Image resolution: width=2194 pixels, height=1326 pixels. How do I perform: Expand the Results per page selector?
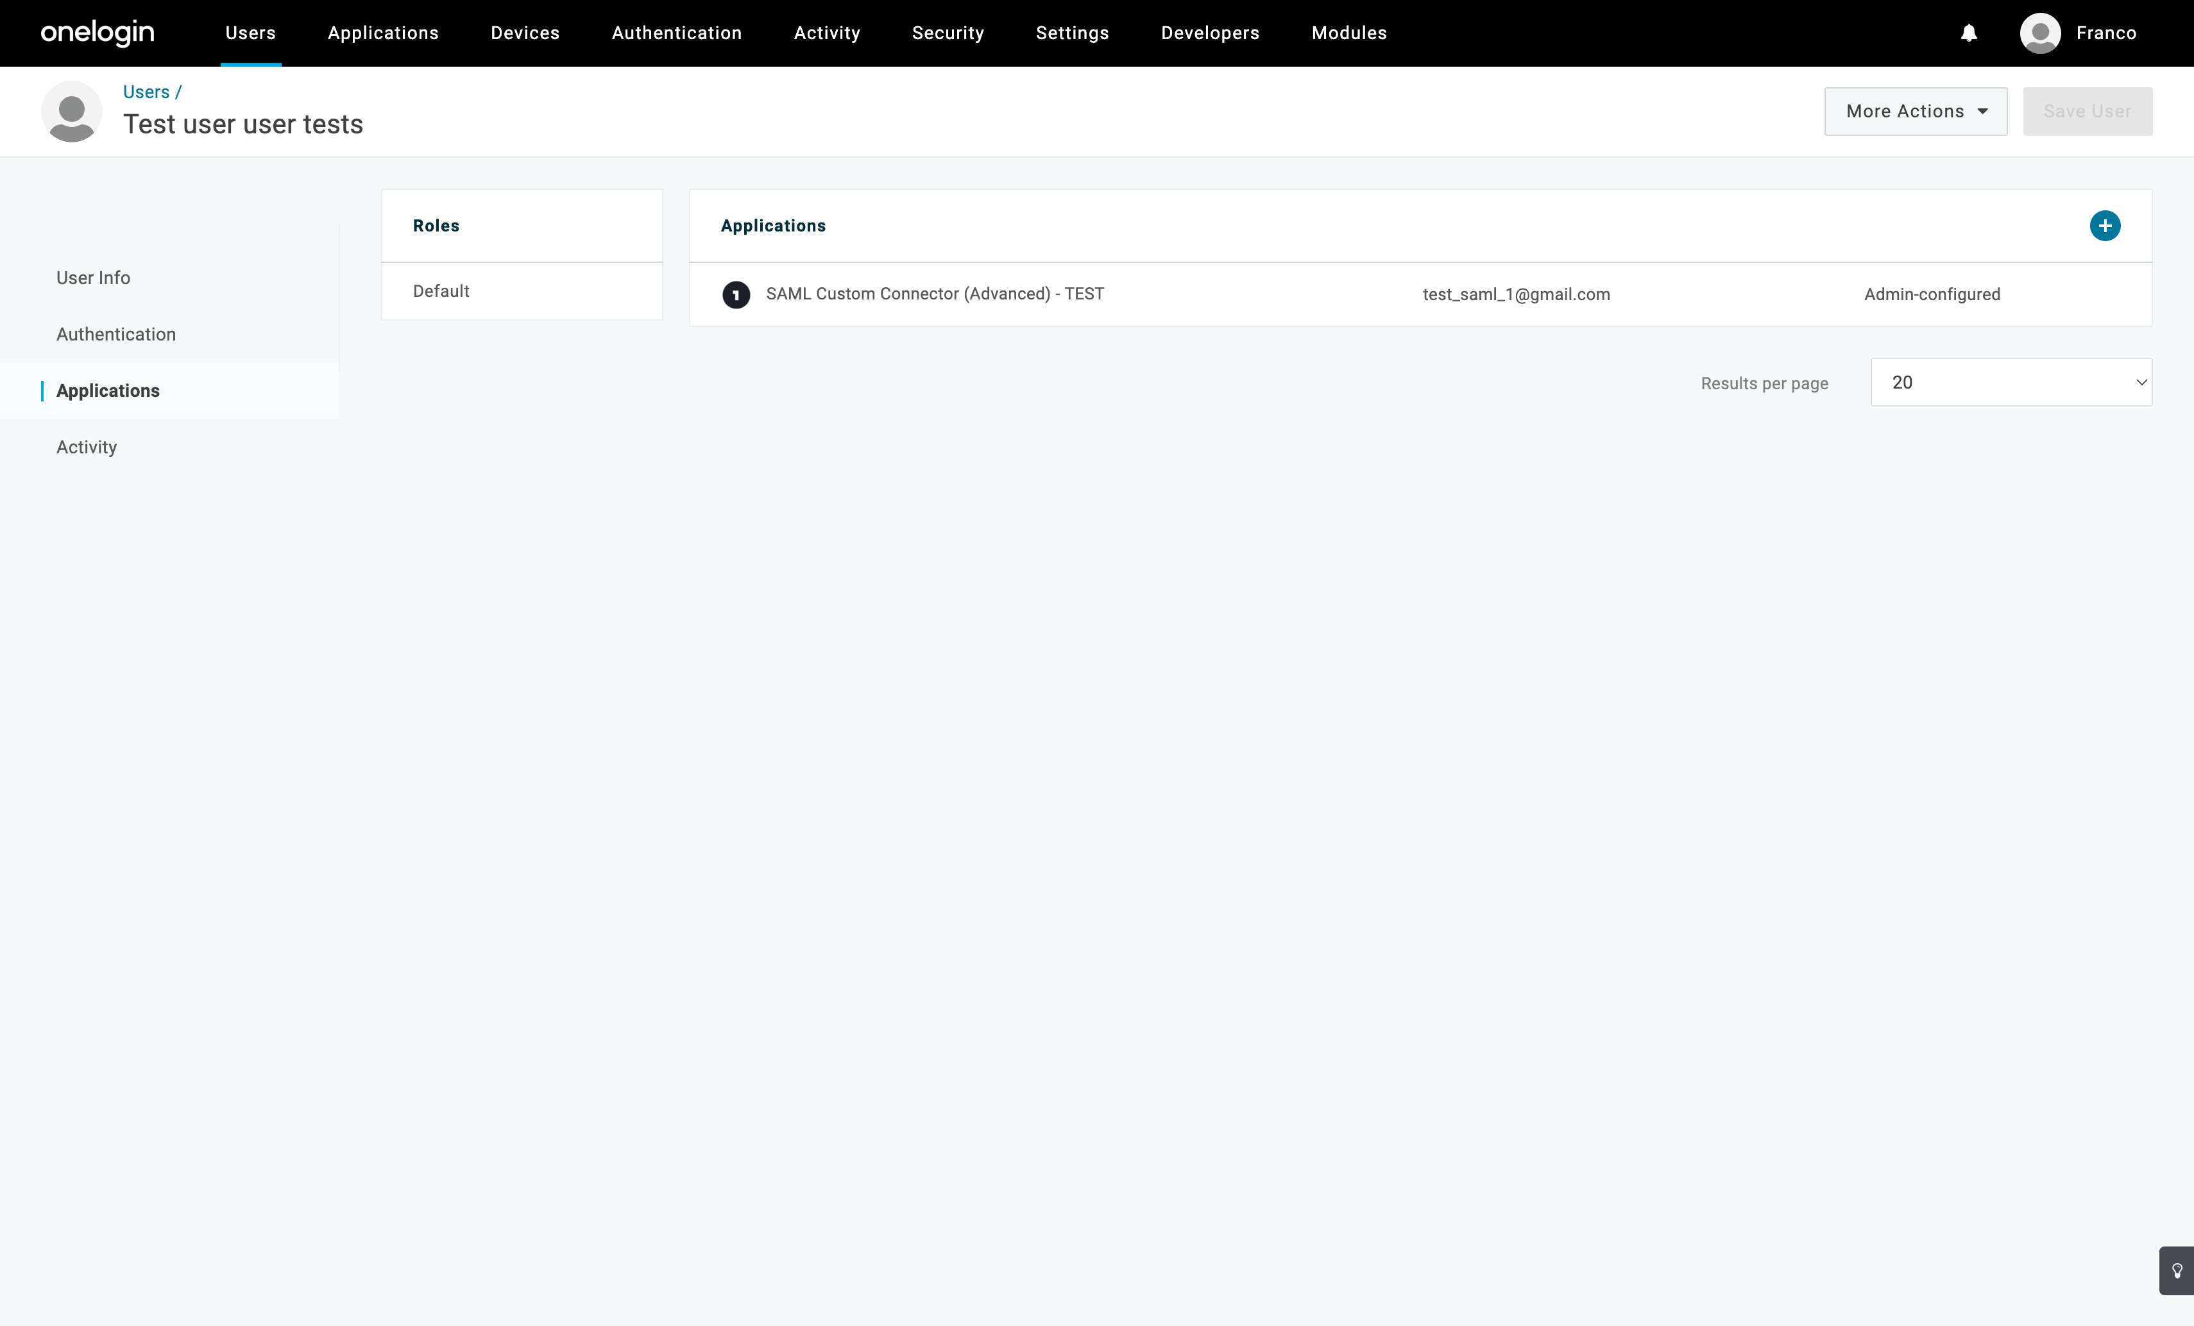[x=2011, y=383]
